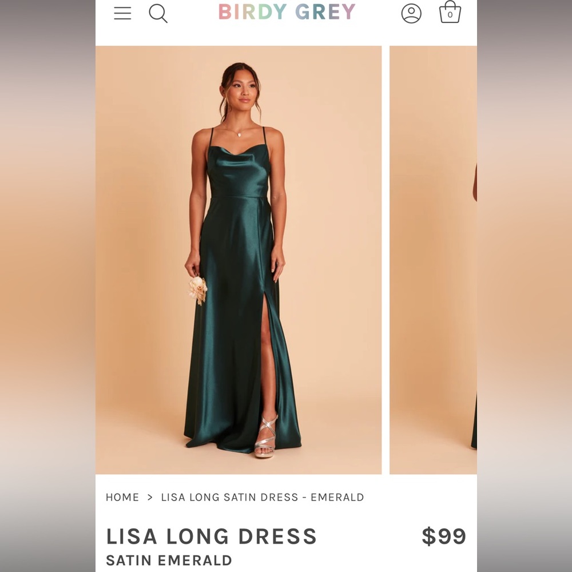Viewport: 572px width, 572px height.
Task: Click the search magnifier icon
Action: [x=158, y=14]
